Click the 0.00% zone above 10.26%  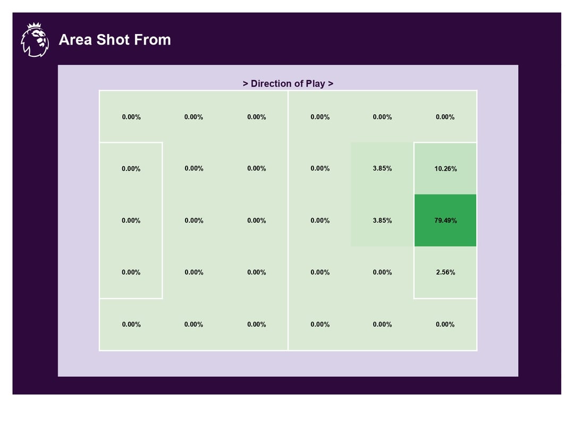click(445, 117)
